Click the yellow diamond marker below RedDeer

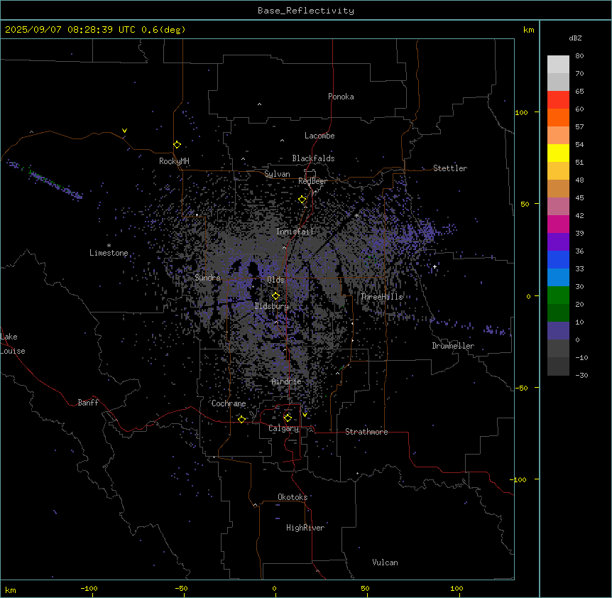pyautogui.click(x=302, y=200)
